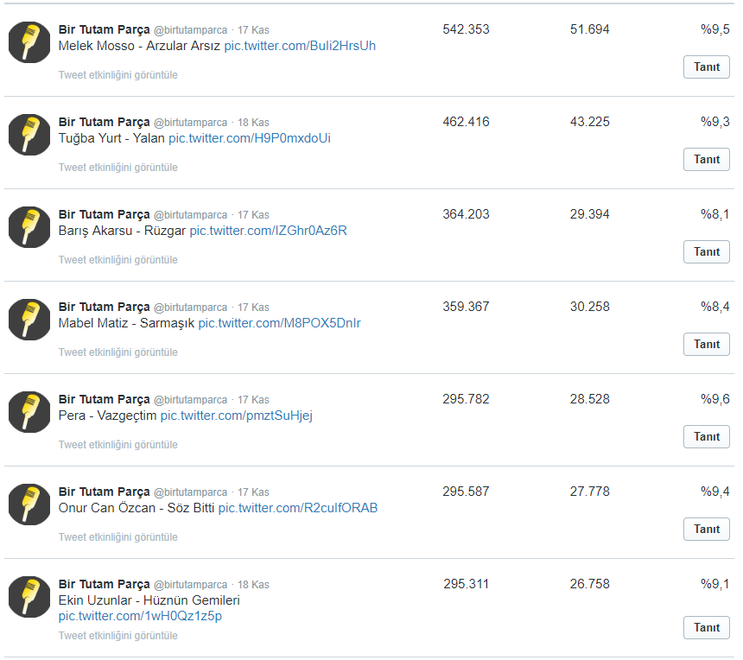
Task: Select the avatar icon of Mabel Matiz tweet
Action: tap(29, 320)
